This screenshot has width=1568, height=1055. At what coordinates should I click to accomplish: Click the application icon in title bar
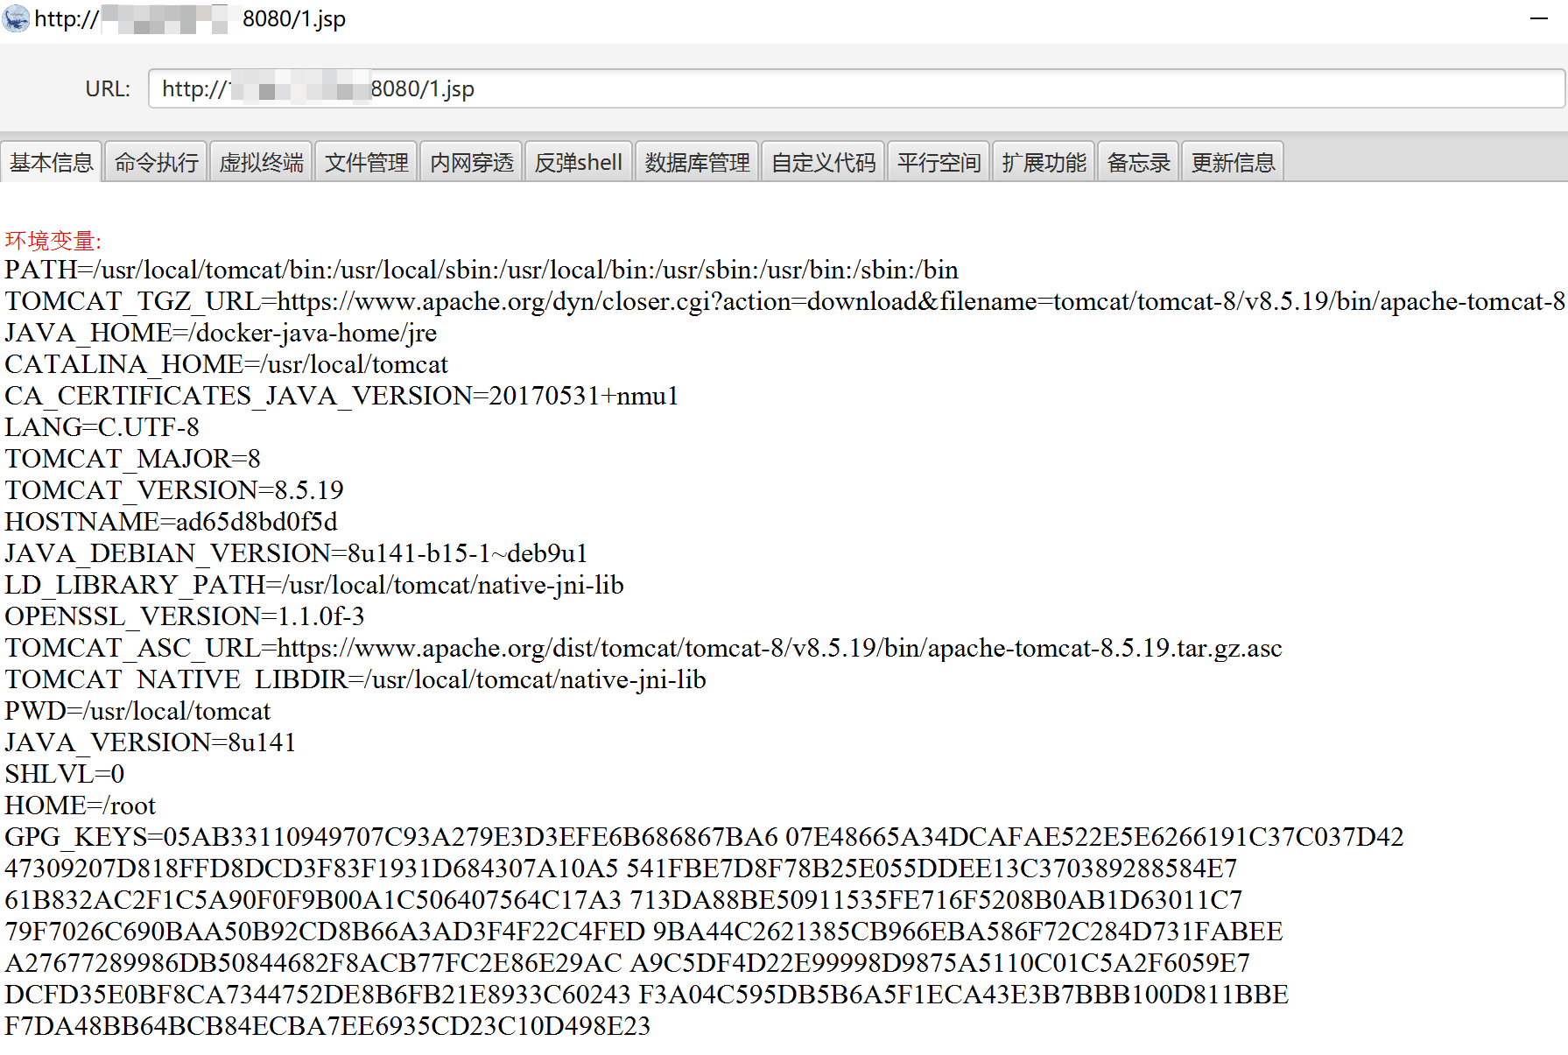click(x=16, y=18)
